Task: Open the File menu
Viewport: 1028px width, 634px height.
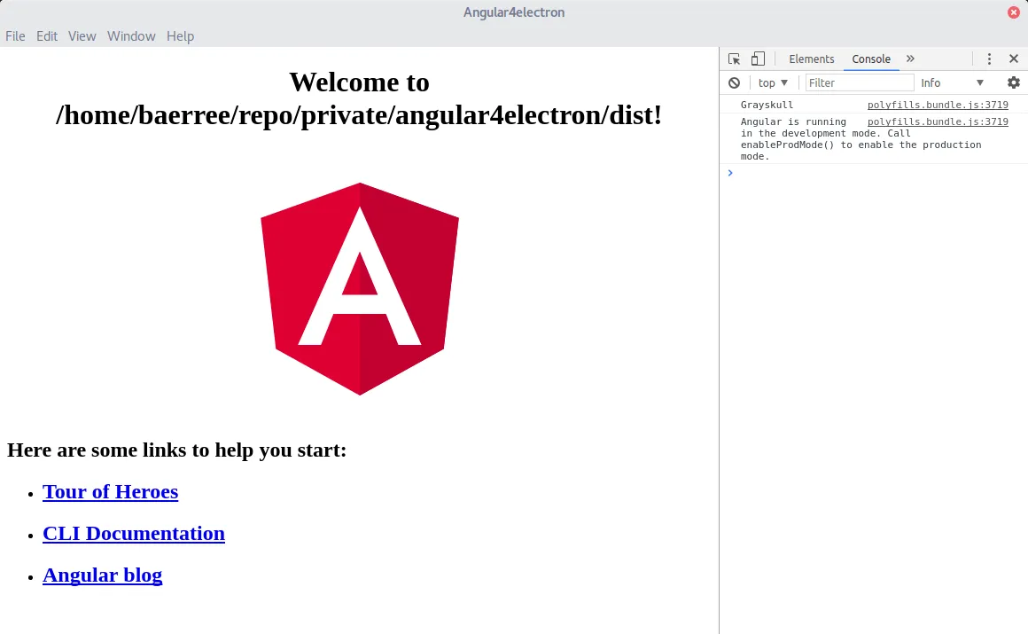Action: pos(15,36)
